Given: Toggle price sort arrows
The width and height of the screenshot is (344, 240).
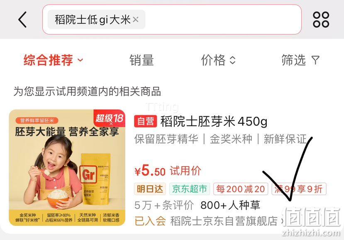Looking at the screenshot, I should [232, 60].
